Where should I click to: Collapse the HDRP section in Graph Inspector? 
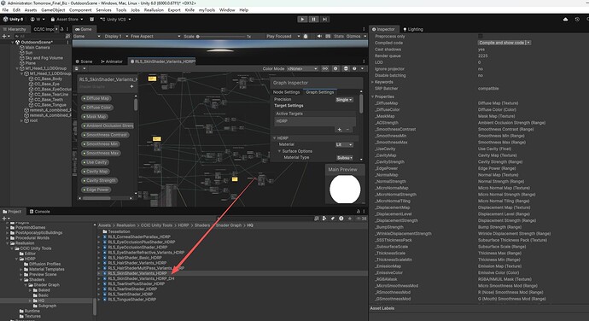[275, 138]
